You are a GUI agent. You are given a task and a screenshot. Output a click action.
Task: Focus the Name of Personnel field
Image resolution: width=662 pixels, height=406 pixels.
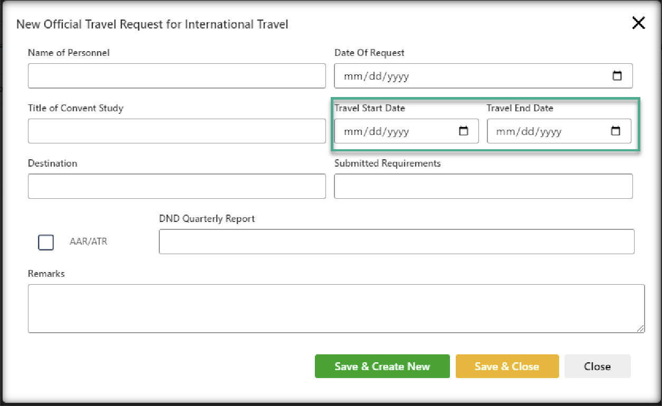pos(177,76)
